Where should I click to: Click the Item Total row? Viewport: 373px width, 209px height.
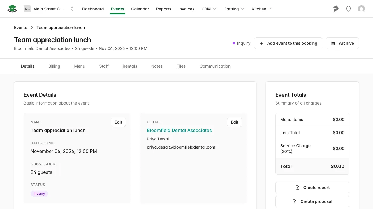312,133
